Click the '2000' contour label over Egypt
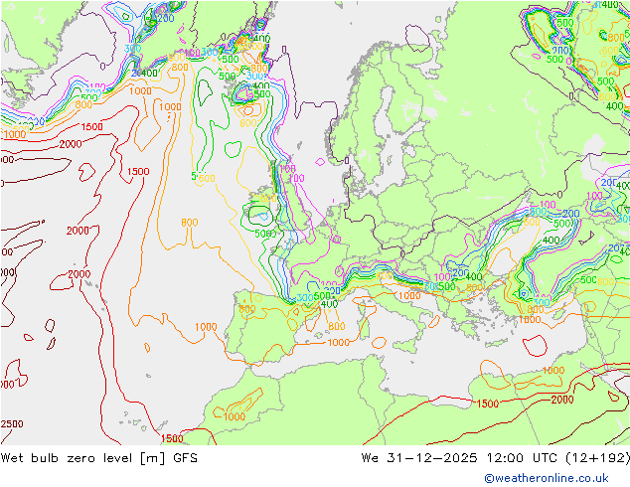Screen dimensions: 630x487 pyautogui.click(x=562, y=400)
